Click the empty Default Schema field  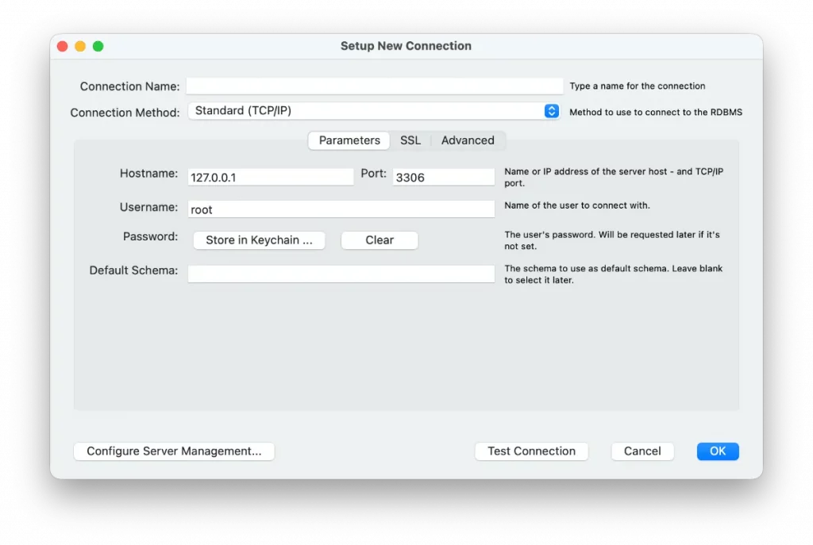pyautogui.click(x=341, y=273)
